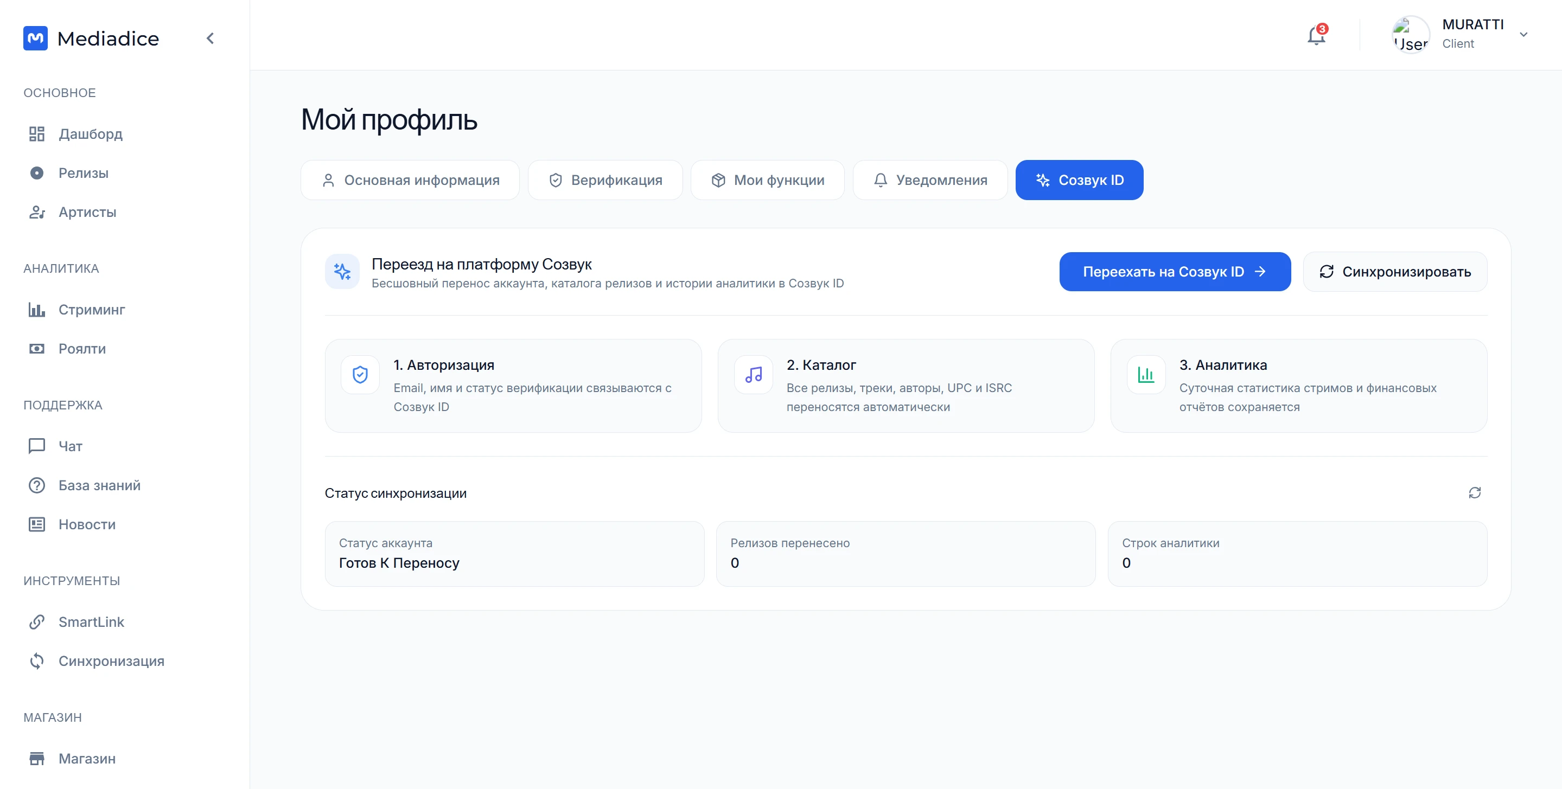Click the user avatar image
Screen dimensions: 1562x789
coord(1411,35)
